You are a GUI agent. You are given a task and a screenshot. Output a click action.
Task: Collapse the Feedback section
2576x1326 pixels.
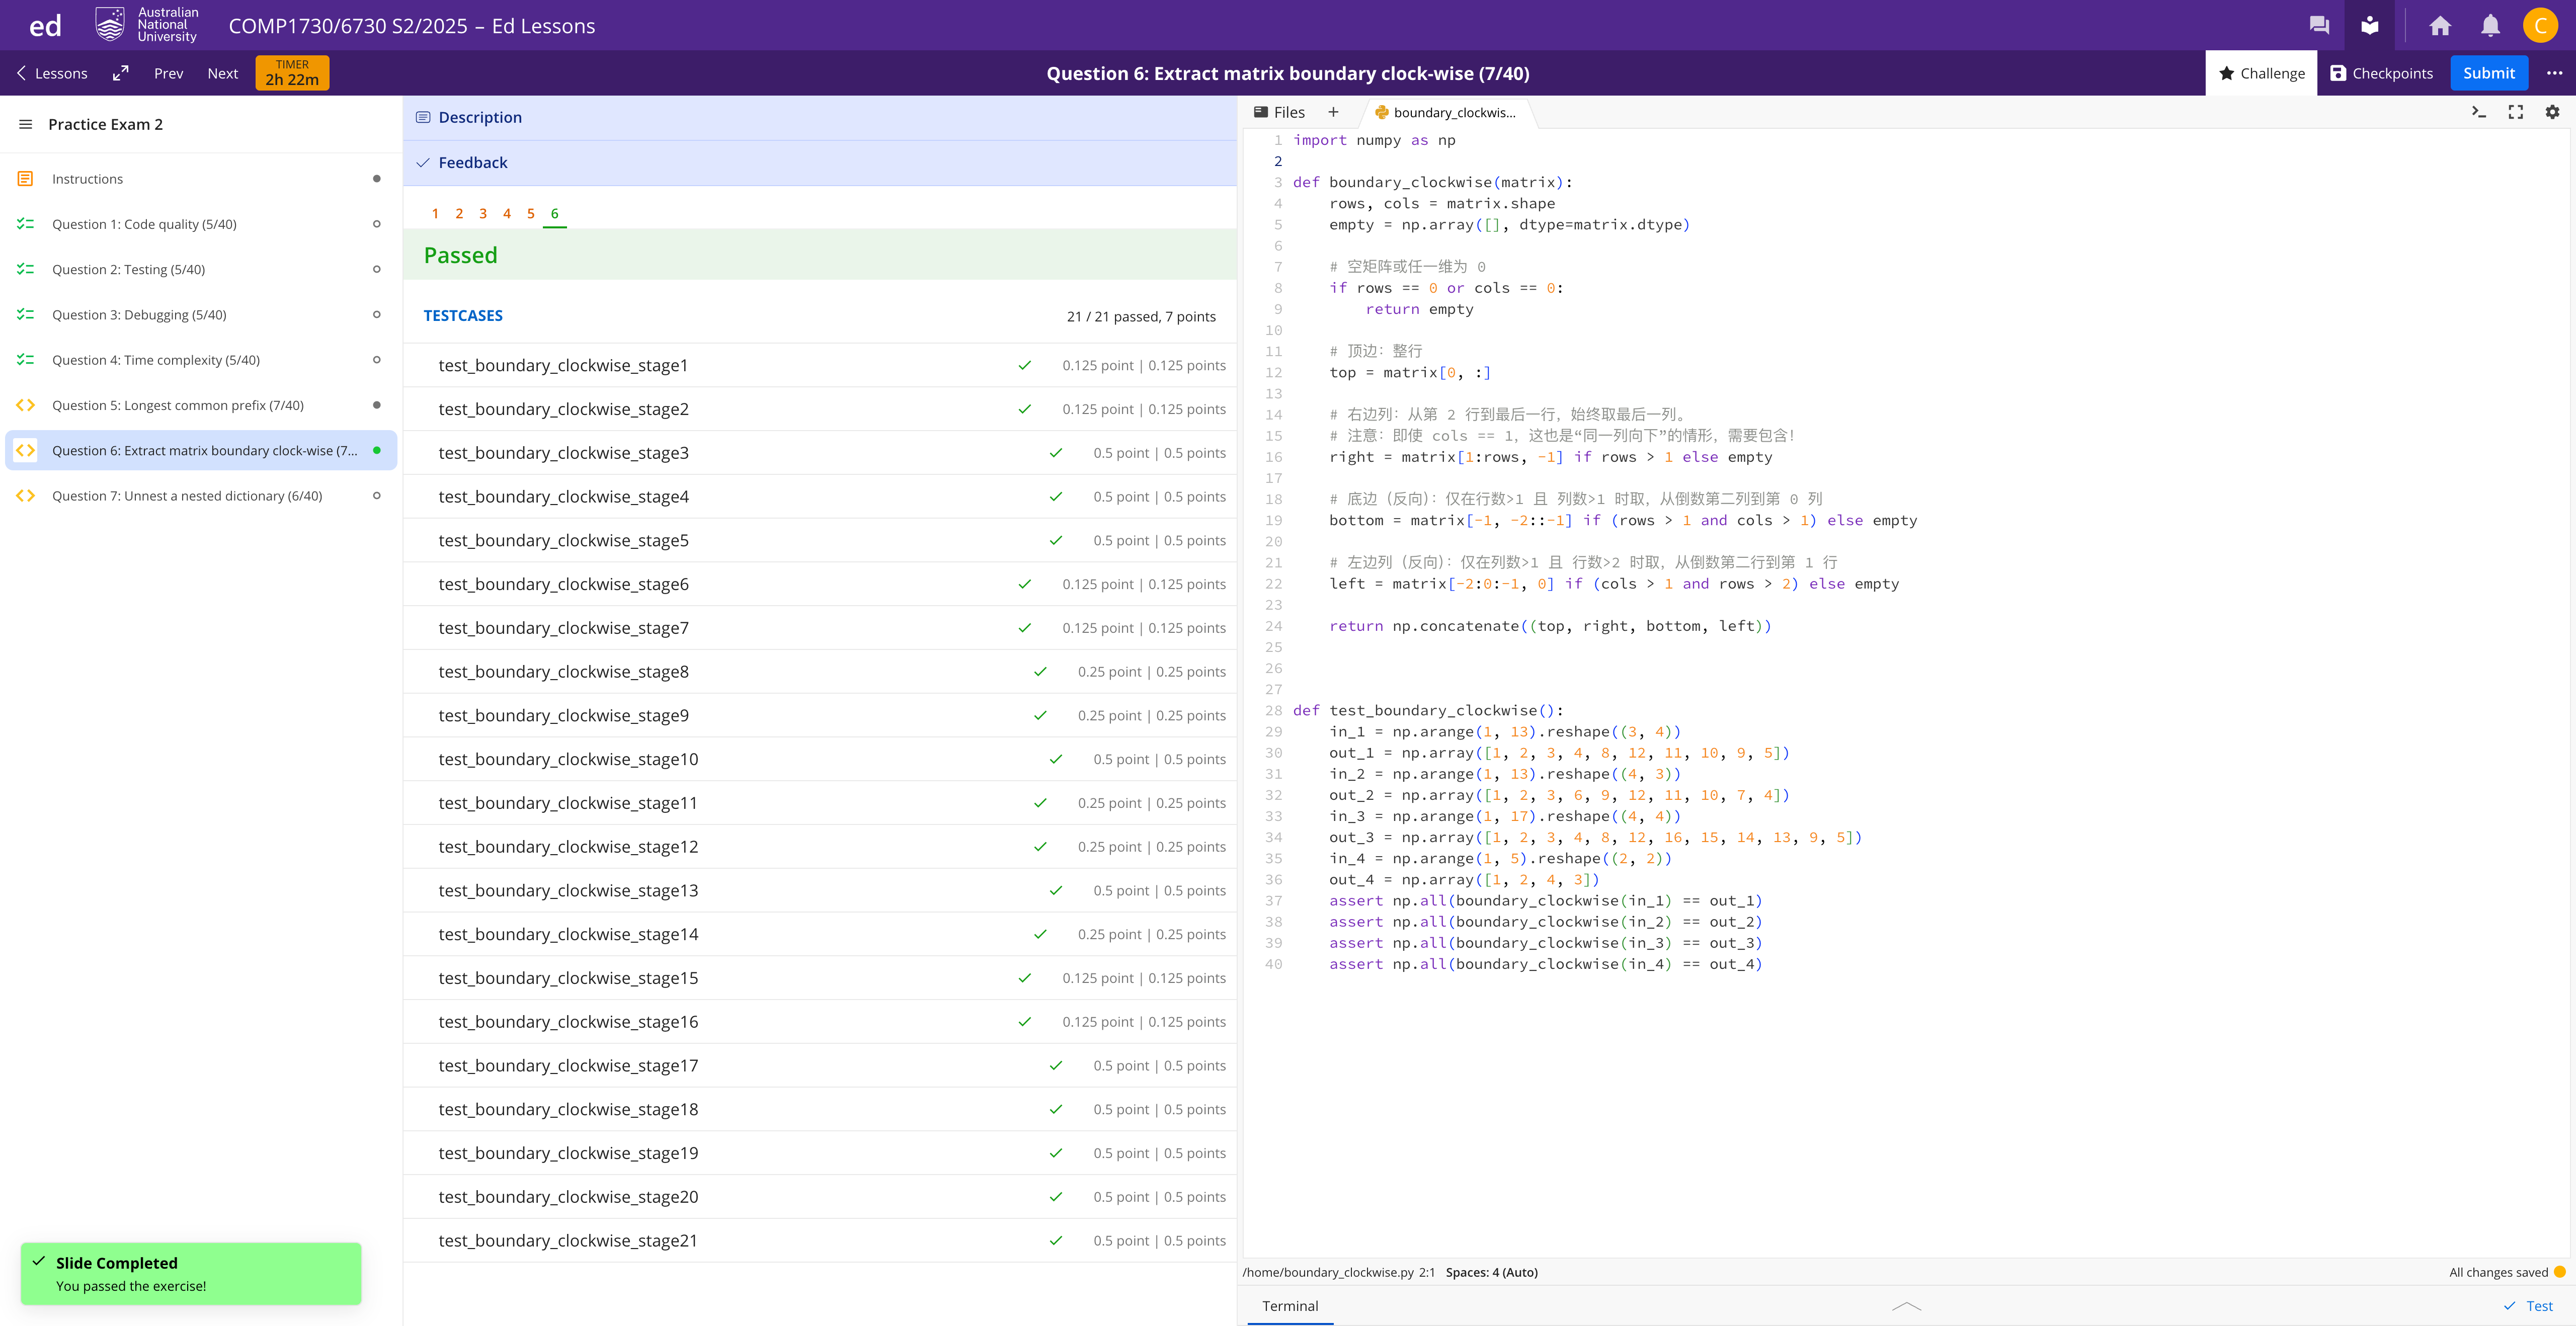pyautogui.click(x=819, y=162)
